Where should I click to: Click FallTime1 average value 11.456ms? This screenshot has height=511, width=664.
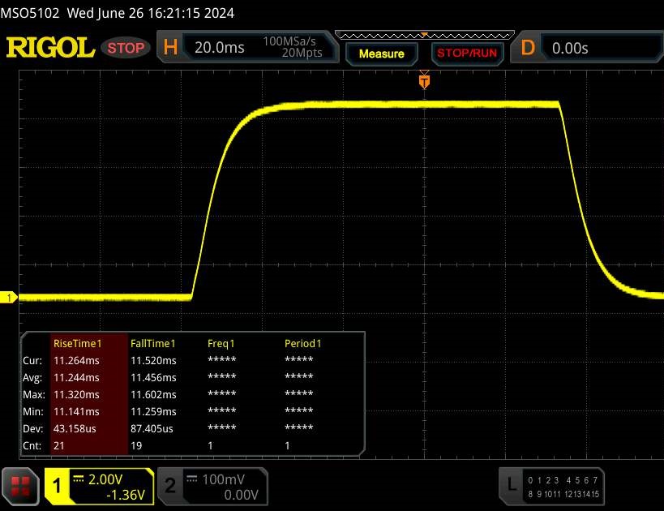(x=153, y=377)
